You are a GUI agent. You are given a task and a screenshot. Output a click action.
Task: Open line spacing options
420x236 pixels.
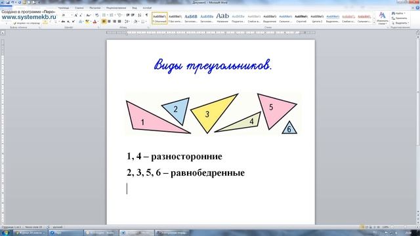(127, 22)
